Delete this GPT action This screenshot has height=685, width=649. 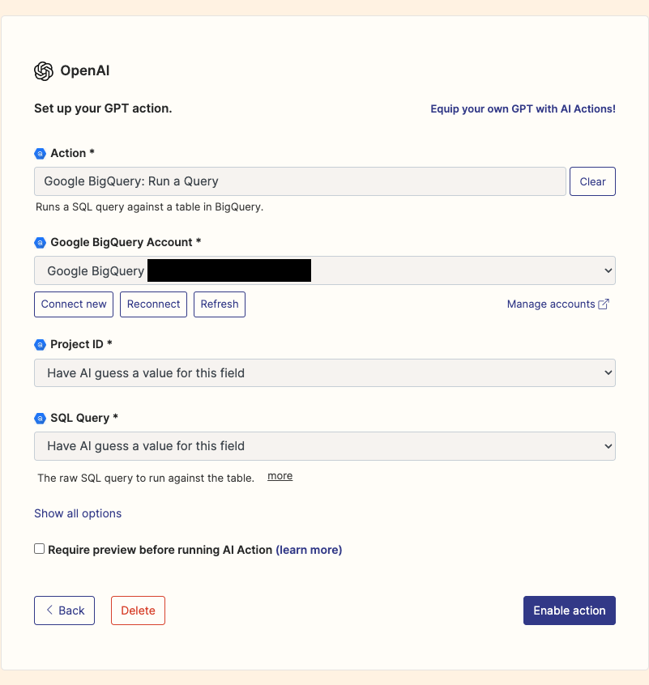click(x=138, y=611)
